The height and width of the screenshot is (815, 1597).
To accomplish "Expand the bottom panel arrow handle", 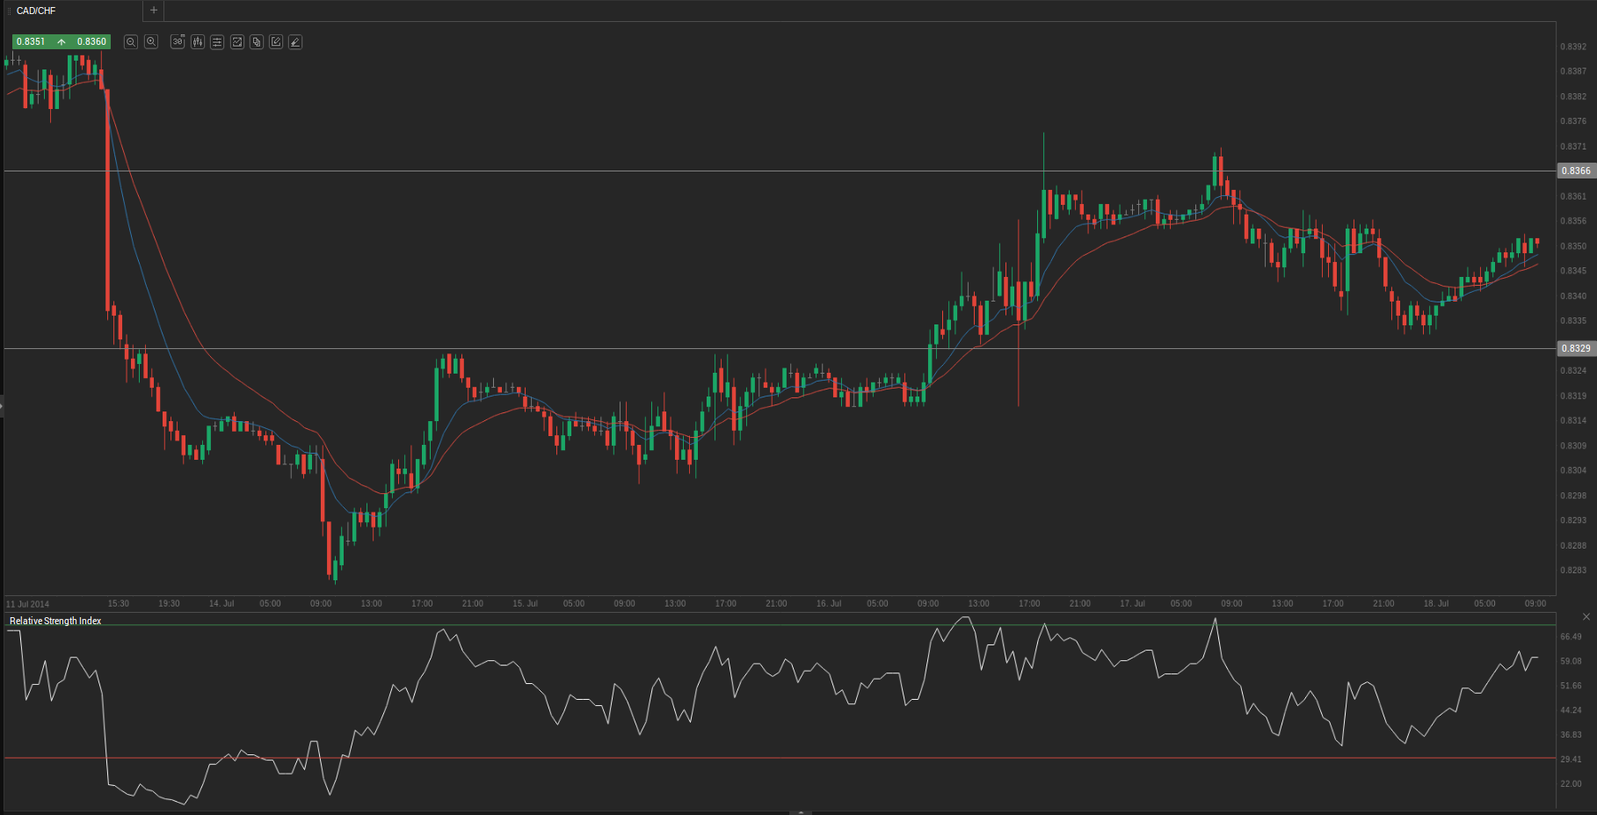I will click(x=800, y=812).
